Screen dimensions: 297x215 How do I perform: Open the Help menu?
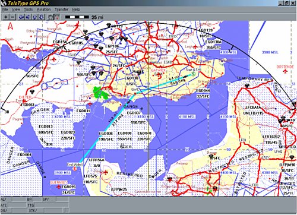tap(76, 10)
